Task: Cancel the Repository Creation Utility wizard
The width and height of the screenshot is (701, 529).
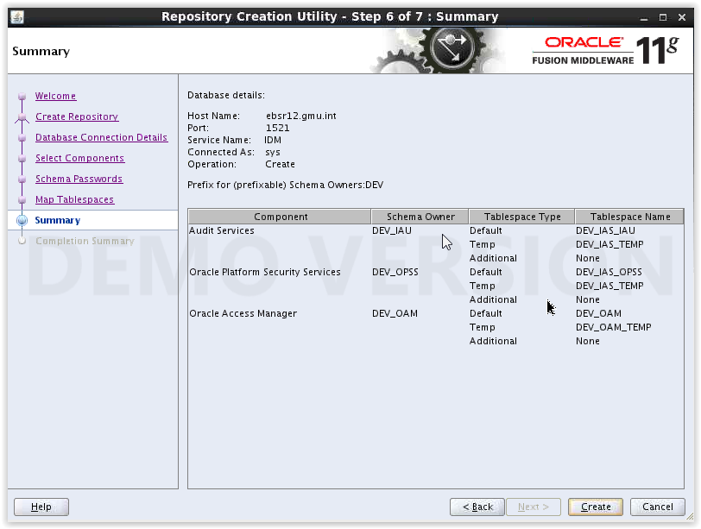Action: (x=658, y=507)
